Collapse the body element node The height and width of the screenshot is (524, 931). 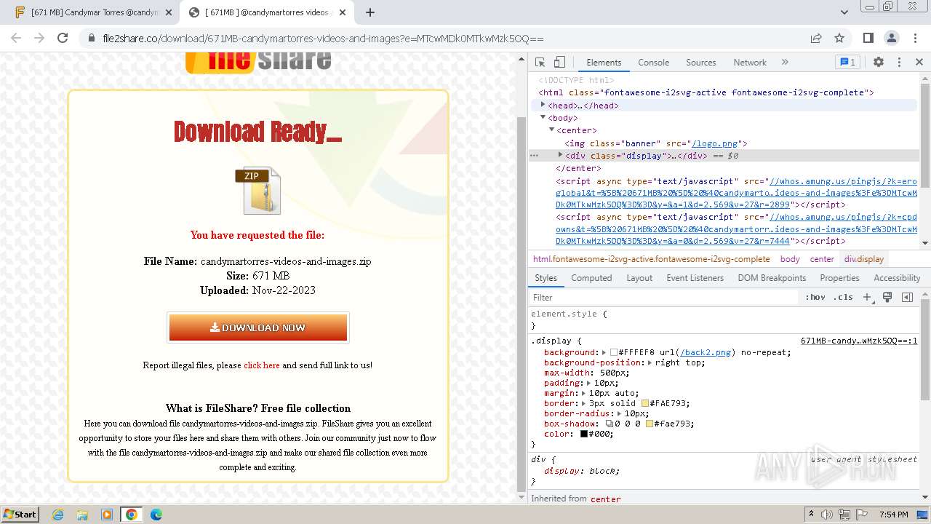(x=543, y=117)
